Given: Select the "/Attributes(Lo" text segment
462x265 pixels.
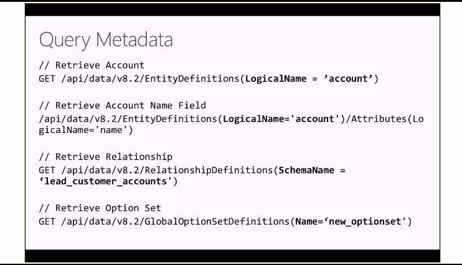Looking at the screenshot, I should [385, 119].
